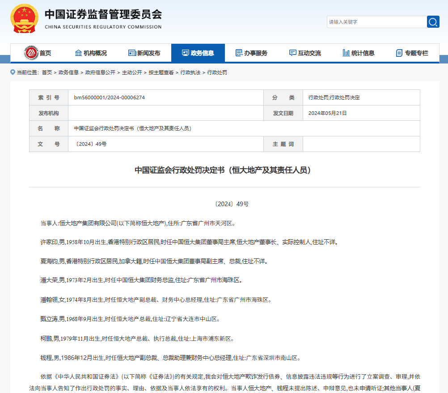Open 行政处罚 breadcrumb link
Screen dimensions: 448x393
[x=217, y=72]
